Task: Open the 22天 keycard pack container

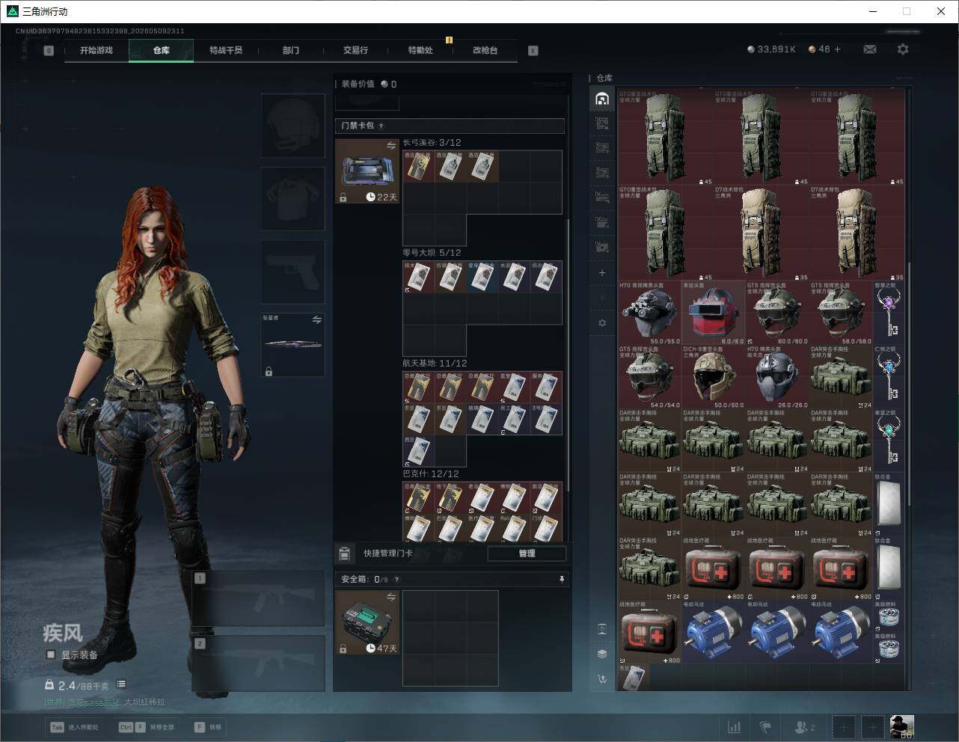Action: [x=367, y=171]
